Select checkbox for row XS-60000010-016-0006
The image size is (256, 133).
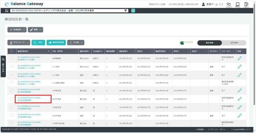click(12, 99)
